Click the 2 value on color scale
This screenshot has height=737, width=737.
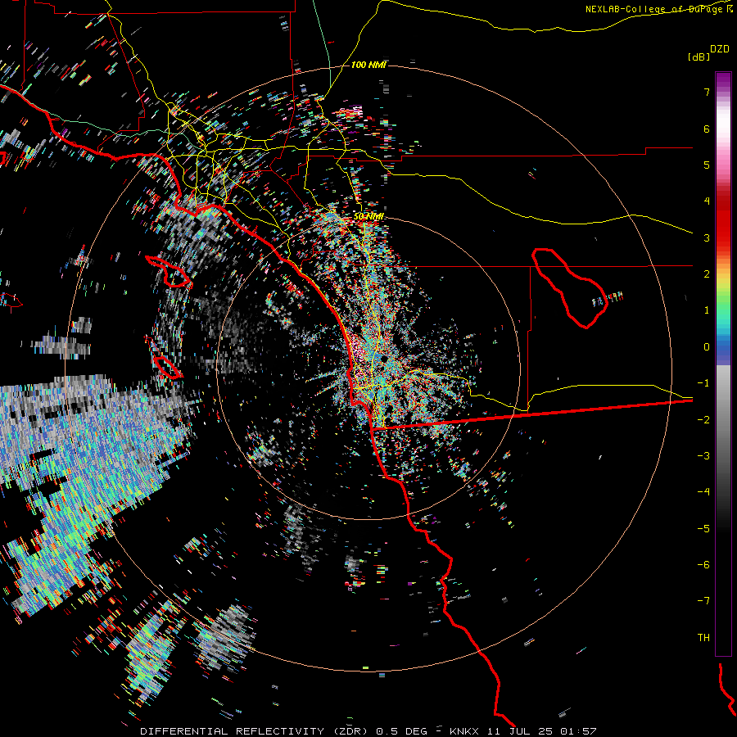707,274
